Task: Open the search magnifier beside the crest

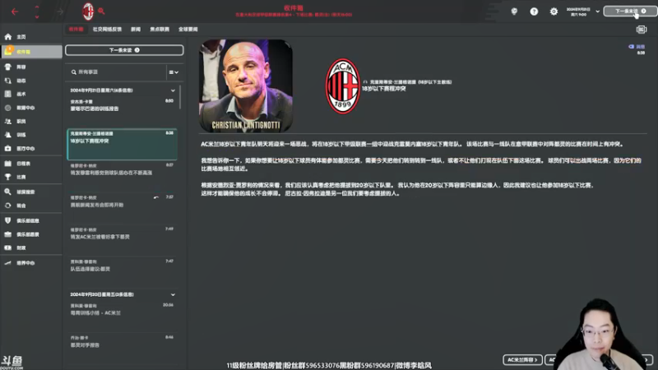Action: pyautogui.click(x=101, y=12)
